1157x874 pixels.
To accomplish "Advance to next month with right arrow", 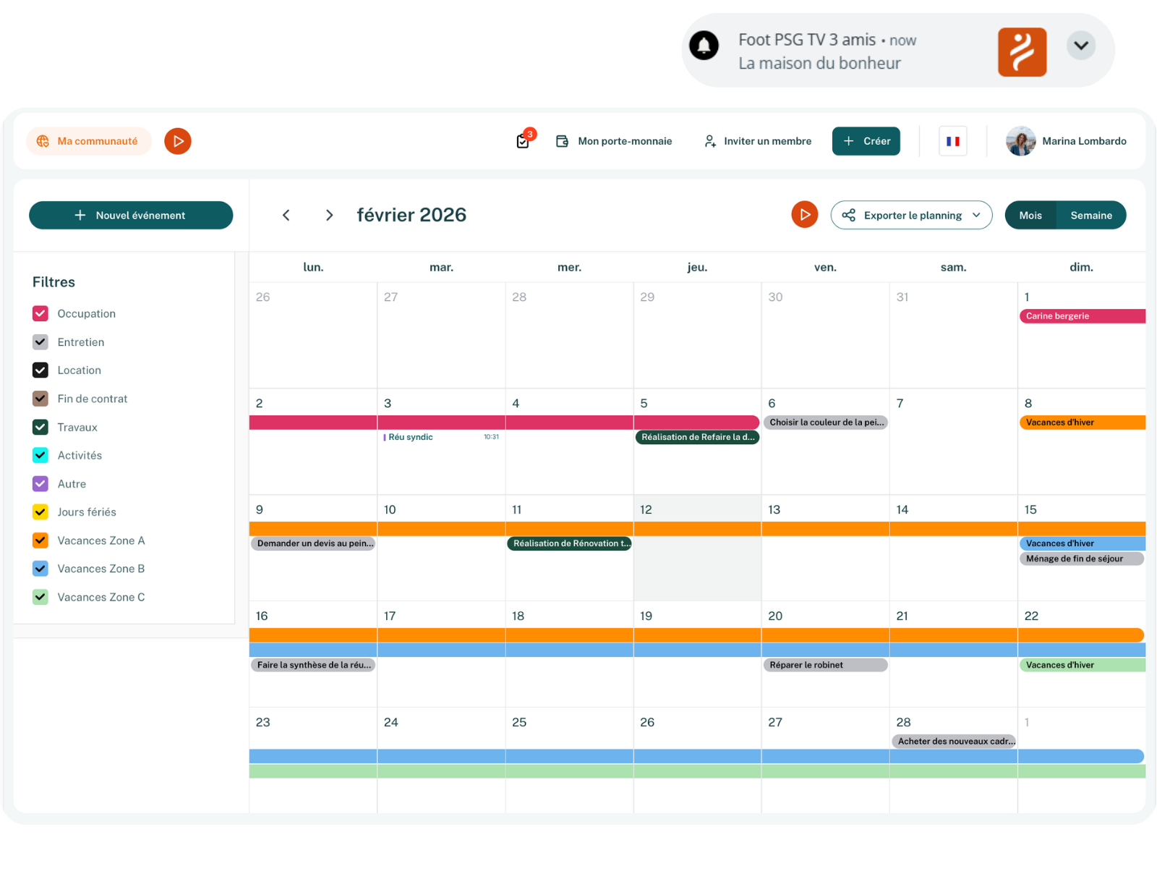I will click(x=329, y=216).
